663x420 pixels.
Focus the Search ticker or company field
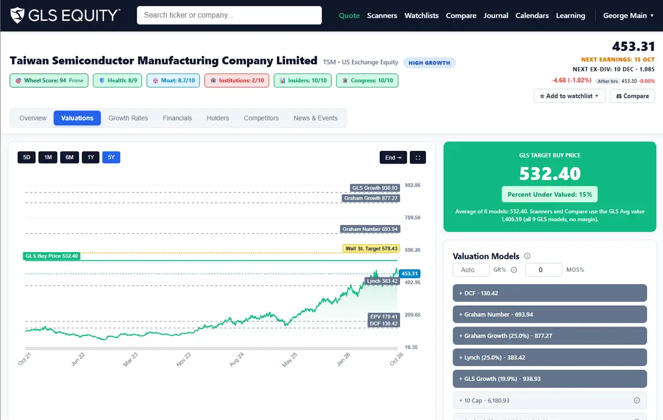pos(229,15)
